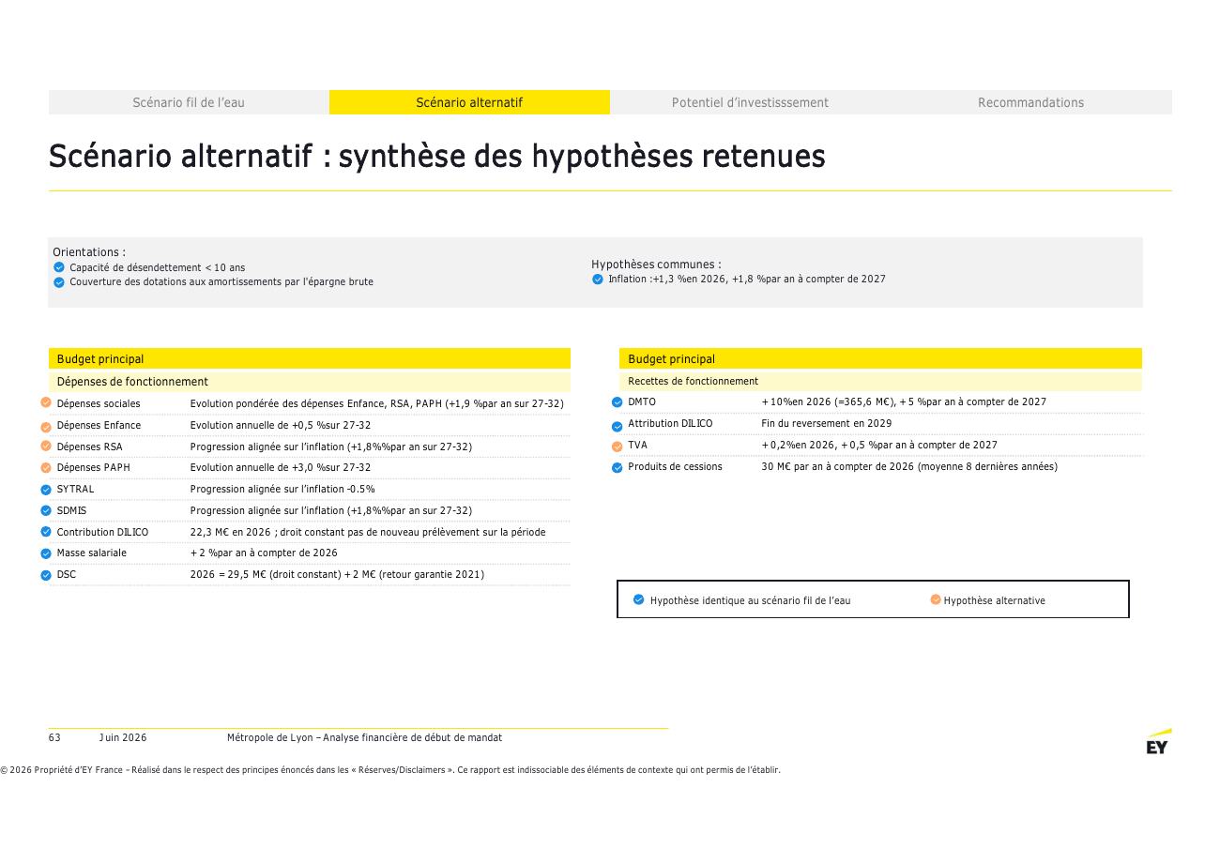
Task: Click the blue check icon beside SDMIS
Action: pyautogui.click(x=46, y=510)
